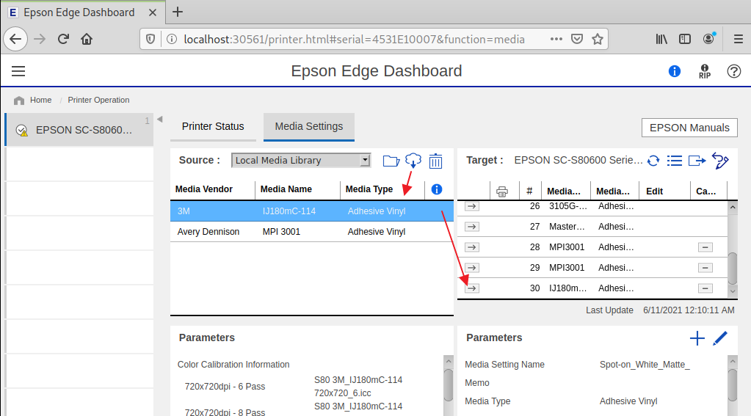Open the hamburger navigation menu
This screenshot has width=751, height=416.
(18, 71)
